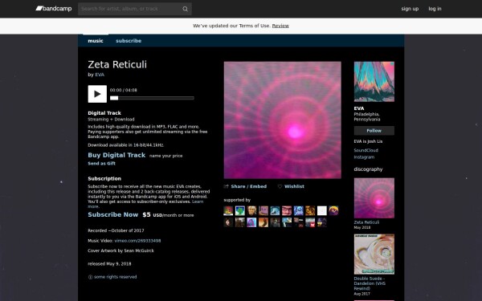The image size is (482, 301).
Task: Click the some rights reserved text link
Action: (115, 277)
